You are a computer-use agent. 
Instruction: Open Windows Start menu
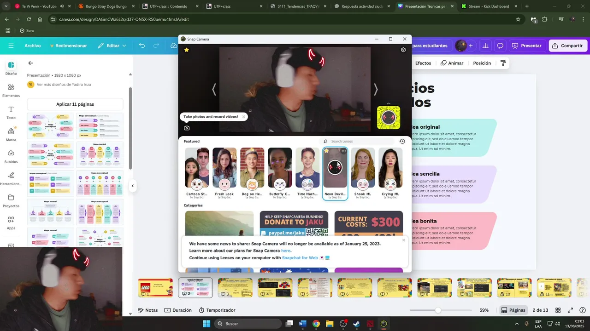tap(206, 324)
